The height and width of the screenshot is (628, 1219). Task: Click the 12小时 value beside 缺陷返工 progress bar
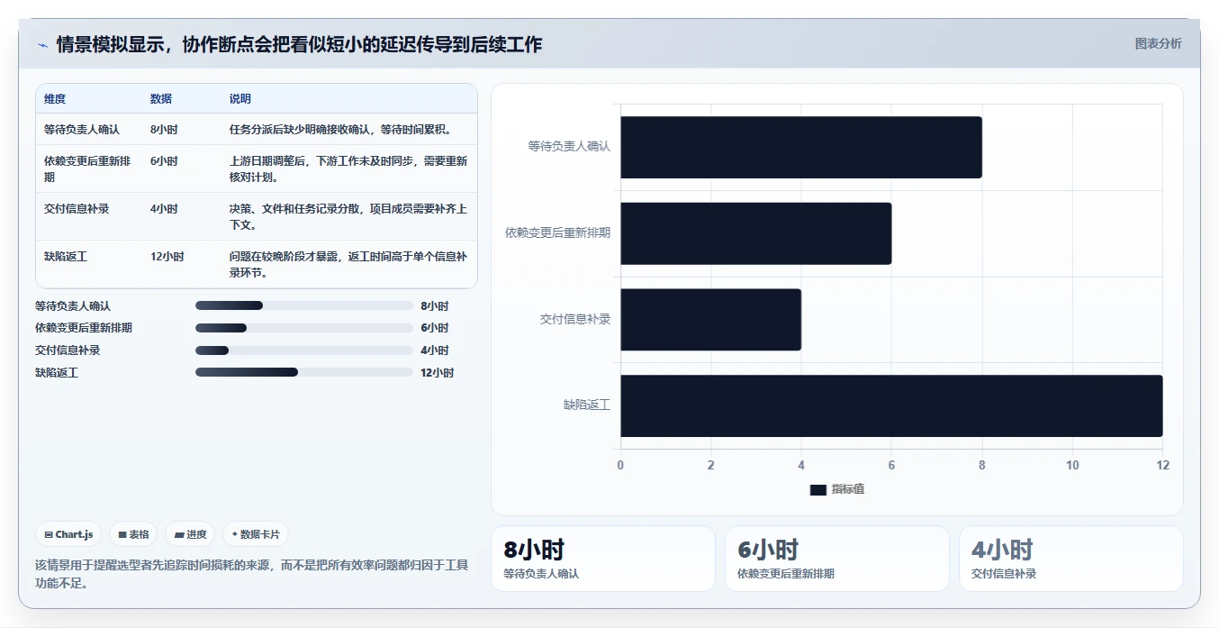click(x=437, y=373)
